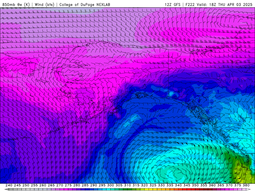255x191 pixels.
Task: Select the 255 value on the legend
Action: pyautogui.click(x=34, y=185)
